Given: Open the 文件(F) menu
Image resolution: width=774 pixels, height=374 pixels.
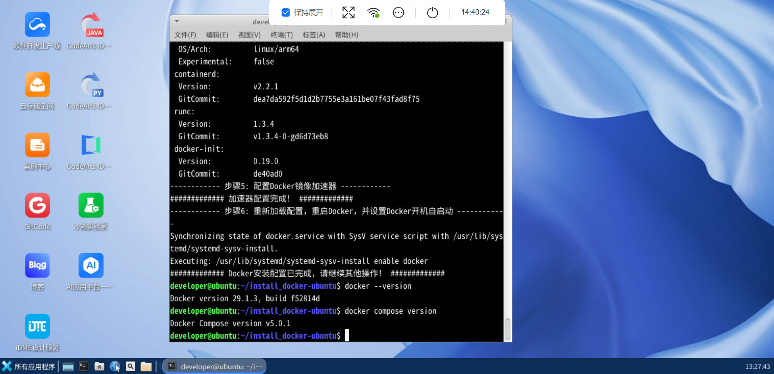Looking at the screenshot, I should tap(185, 35).
